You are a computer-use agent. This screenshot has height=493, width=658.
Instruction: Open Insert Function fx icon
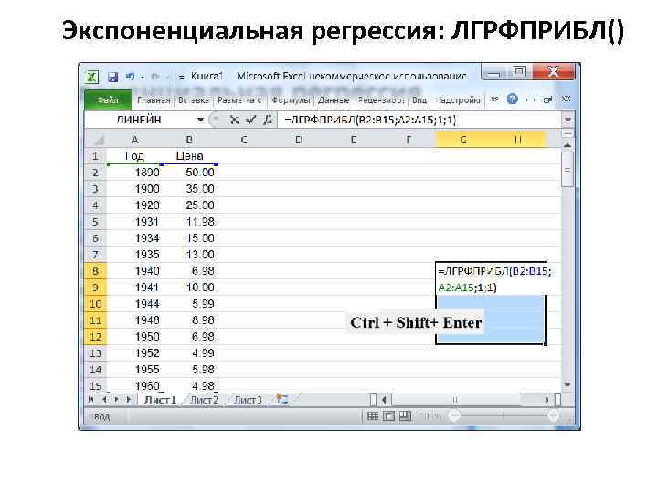click(267, 121)
